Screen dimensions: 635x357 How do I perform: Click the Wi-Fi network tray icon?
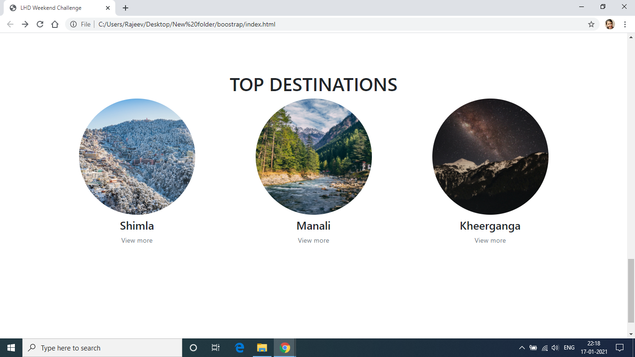(x=544, y=348)
